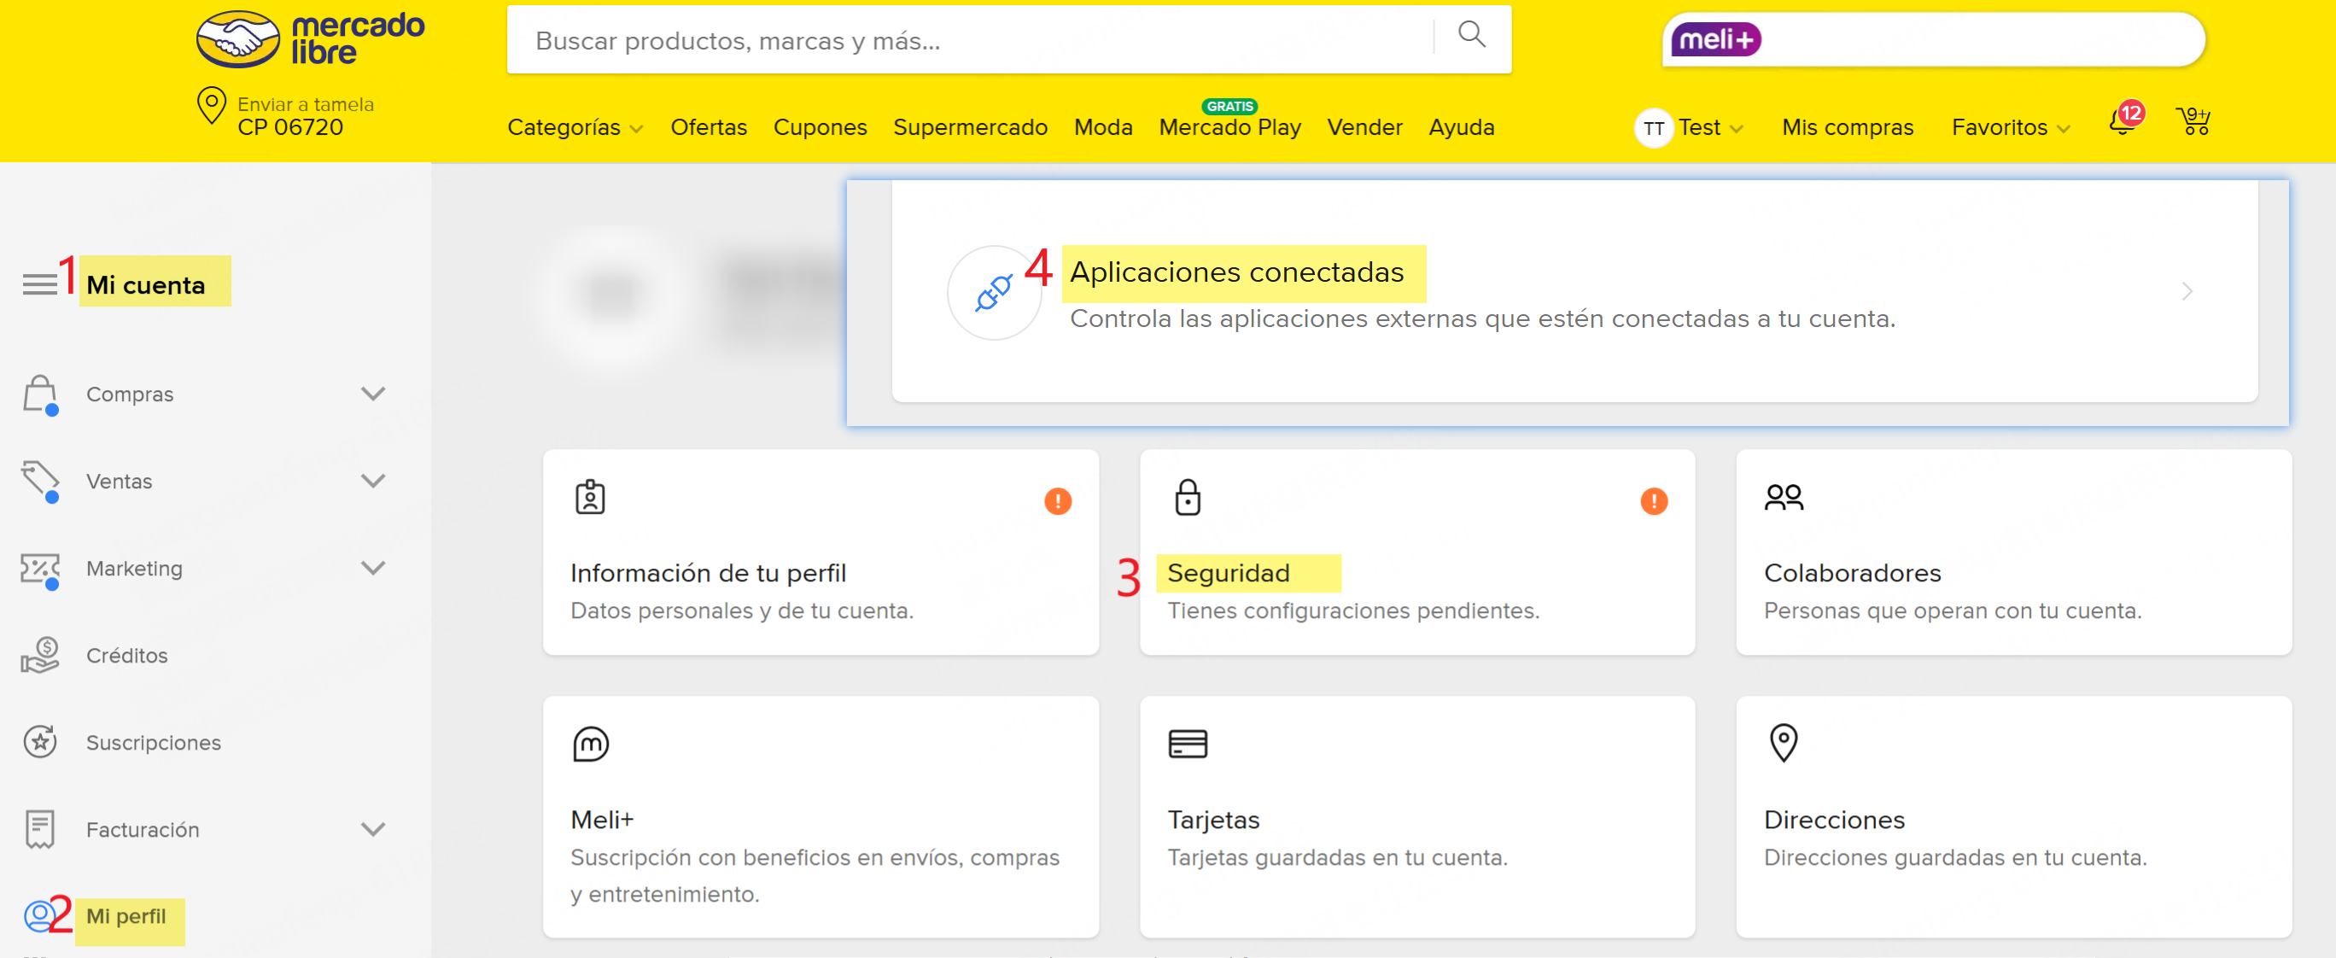This screenshot has width=2336, height=958.
Task: Open Ayuda in the top menu
Action: click(x=1461, y=127)
